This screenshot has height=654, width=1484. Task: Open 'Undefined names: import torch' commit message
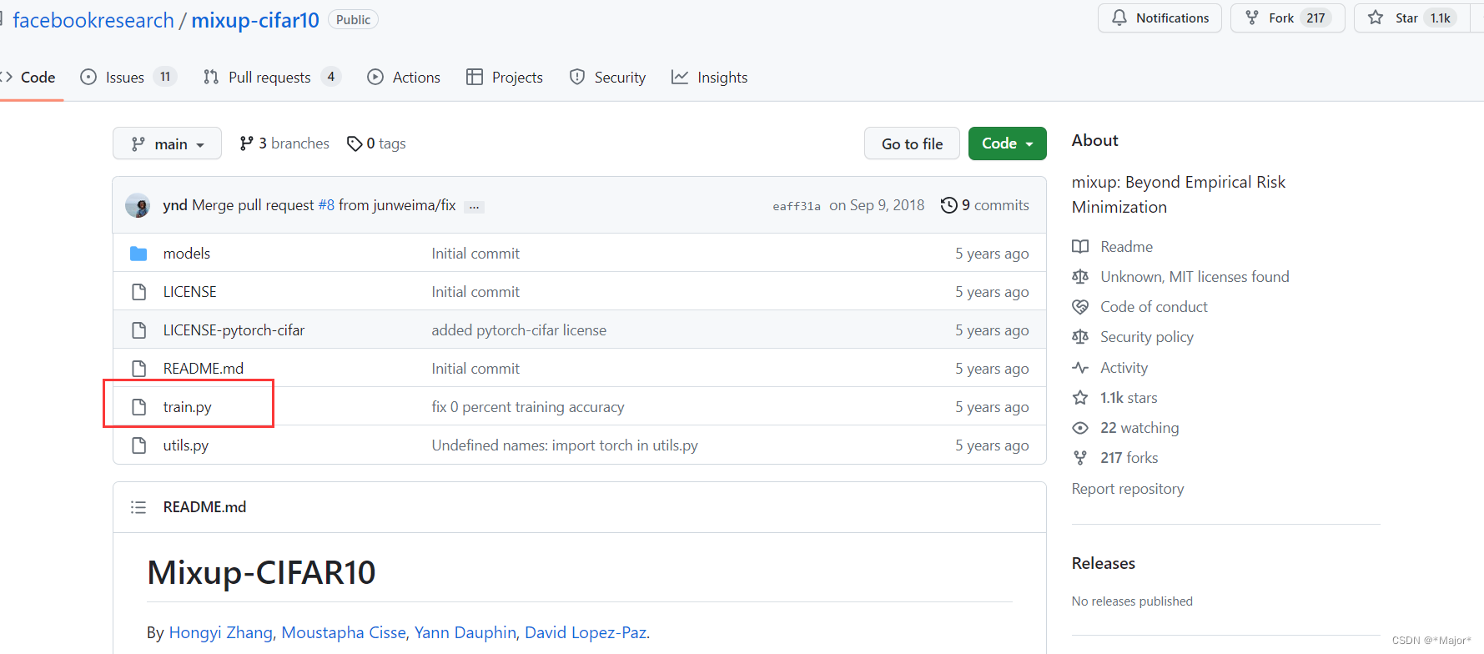coord(565,445)
